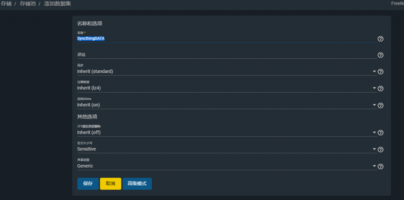Go to 存储 in the breadcrumb

(6, 4)
